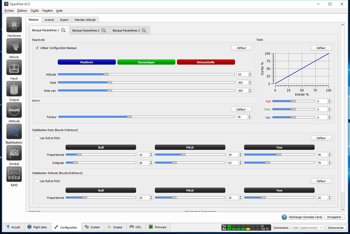Open the Output motor configuration icon
Viewport: 350px width, 234px height.
14,89
